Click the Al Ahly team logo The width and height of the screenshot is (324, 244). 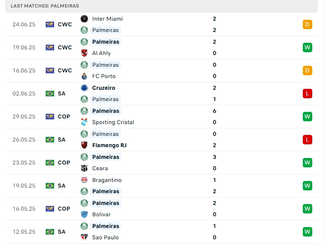pos(84,53)
